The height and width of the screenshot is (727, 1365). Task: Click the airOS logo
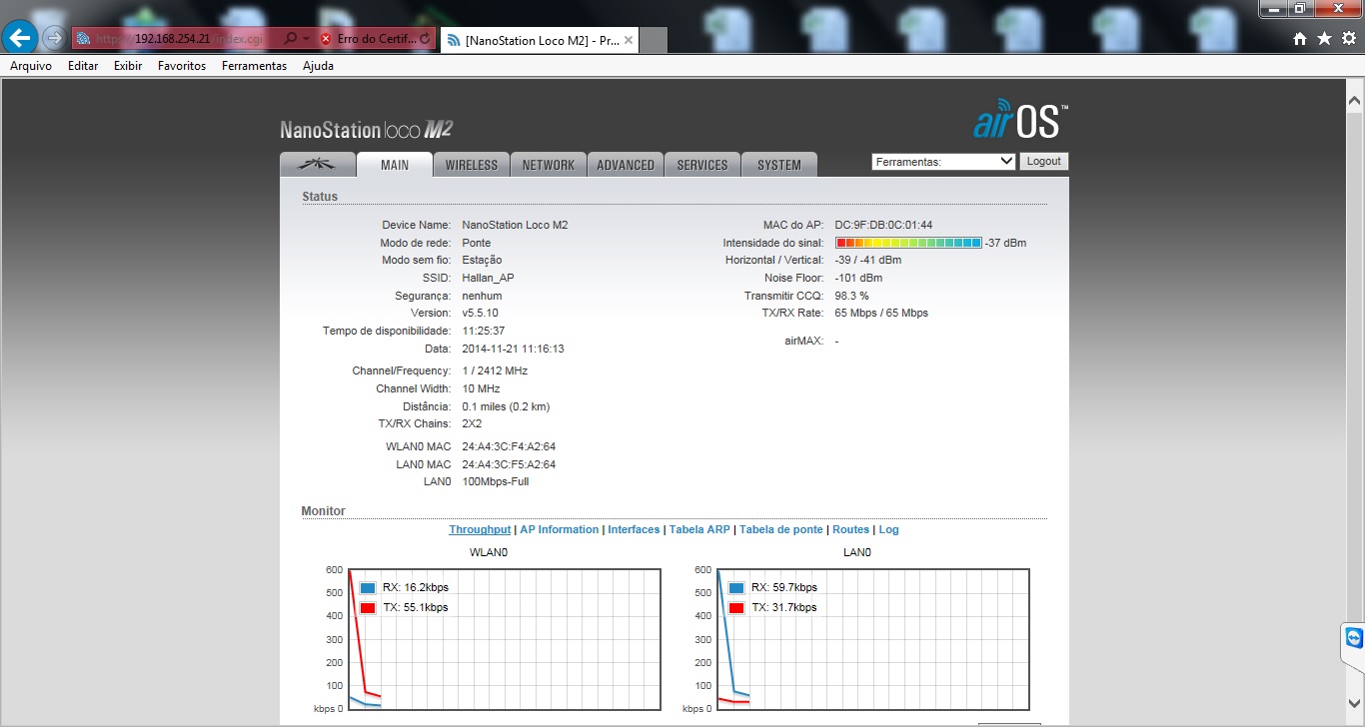(x=1020, y=119)
